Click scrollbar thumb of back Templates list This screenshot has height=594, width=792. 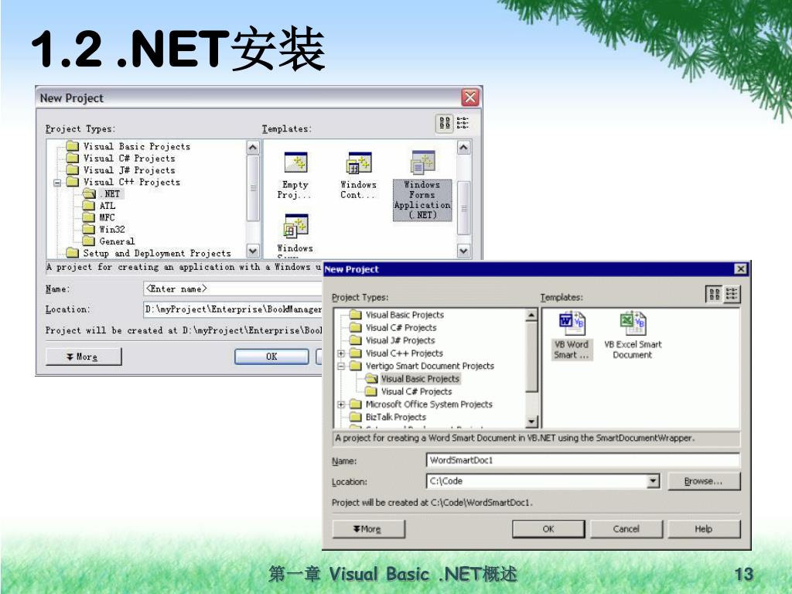tap(464, 207)
